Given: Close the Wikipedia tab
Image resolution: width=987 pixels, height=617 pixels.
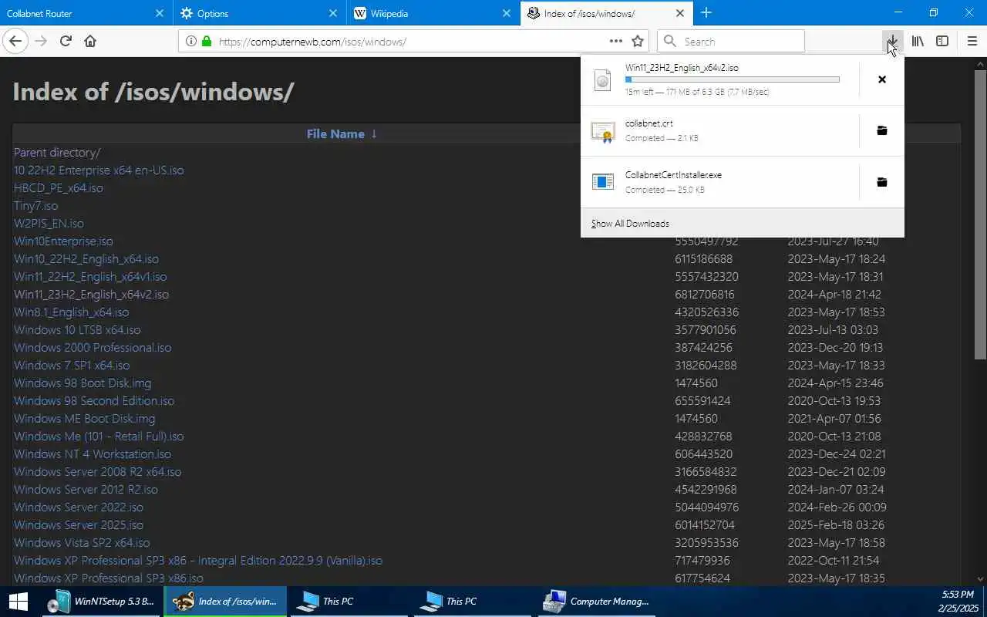Looking at the screenshot, I should (x=507, y=13).
